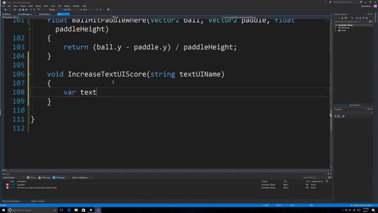
Task: Click the Alphabetical icon in Properties panel
Action: (339, 116)
